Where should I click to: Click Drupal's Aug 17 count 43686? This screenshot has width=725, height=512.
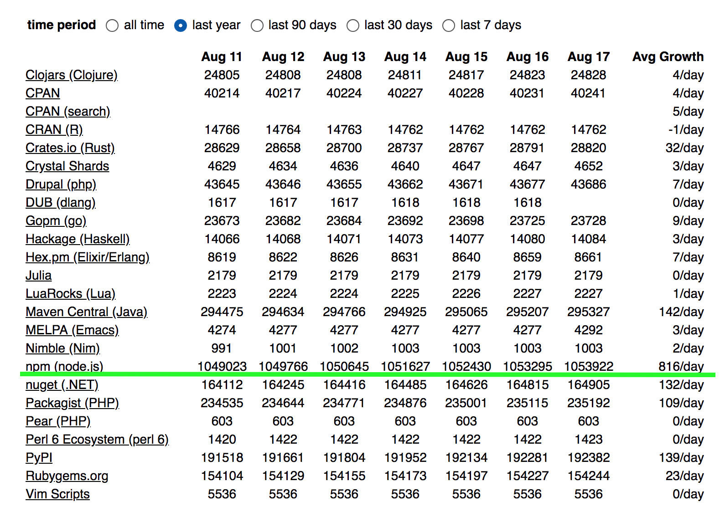589,184
